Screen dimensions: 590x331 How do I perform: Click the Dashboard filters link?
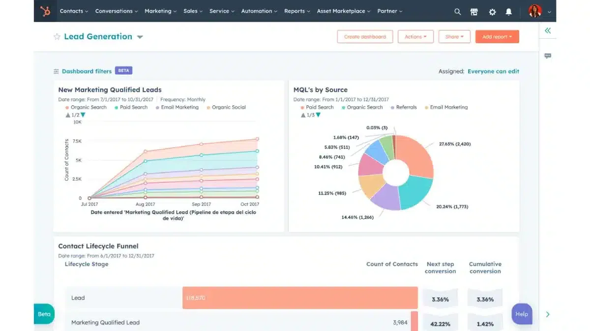click(x=87, y=71)
